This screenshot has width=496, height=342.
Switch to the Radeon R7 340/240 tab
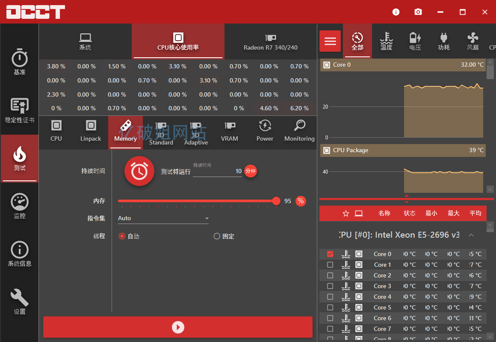click(x=270, y=41)
